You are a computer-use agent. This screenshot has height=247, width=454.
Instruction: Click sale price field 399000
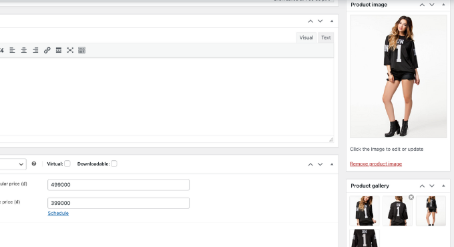[118, 203]
